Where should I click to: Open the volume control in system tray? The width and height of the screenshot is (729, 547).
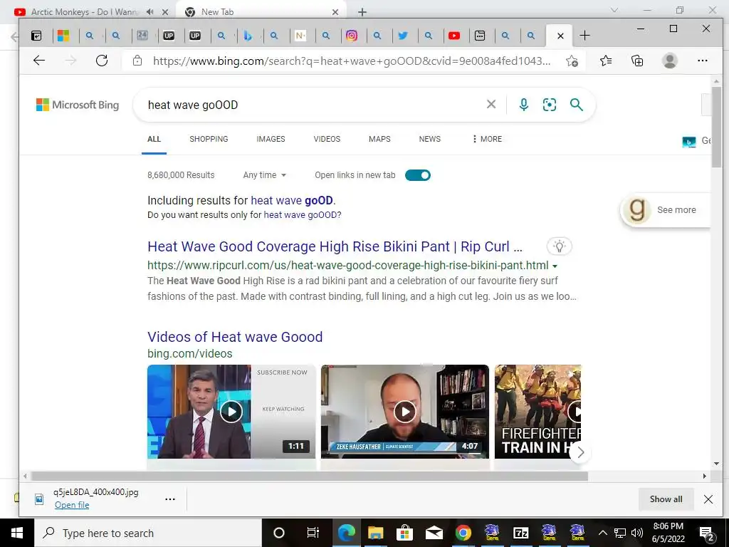pos(636,533)
